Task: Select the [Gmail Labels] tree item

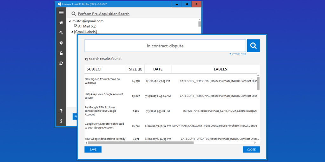Action: point(85,32)
